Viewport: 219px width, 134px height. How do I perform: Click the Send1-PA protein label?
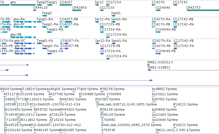point(119,41)
